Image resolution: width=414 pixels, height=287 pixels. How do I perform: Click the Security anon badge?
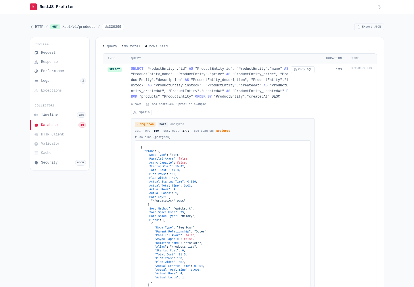80,163
